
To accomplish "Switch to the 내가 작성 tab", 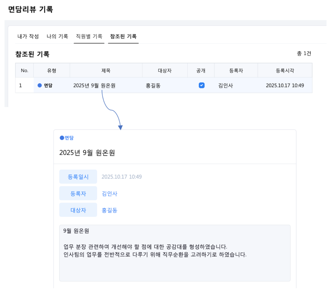I will (28, 36).
